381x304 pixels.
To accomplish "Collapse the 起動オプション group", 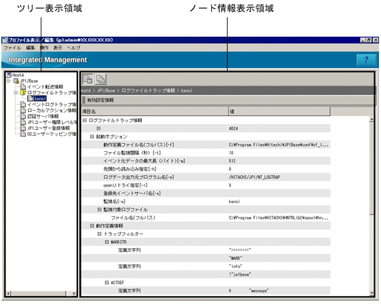I will tap(92, 137).
